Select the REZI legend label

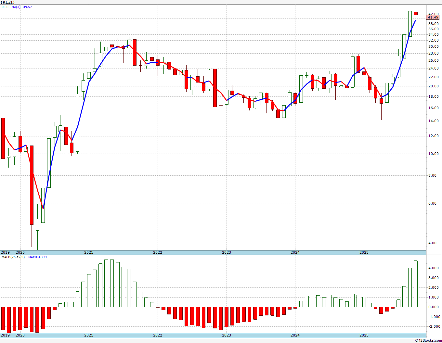coord(5,7)
